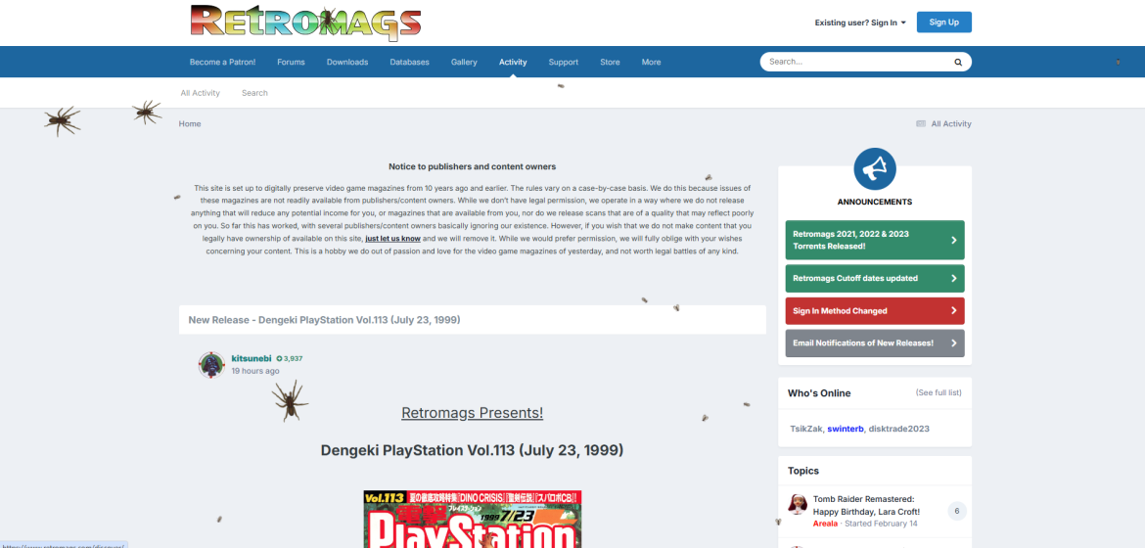The height and width of the screenshot is (548, 1145).
Task: Click the All Activity newspaper icon
Action: [921, 124]
